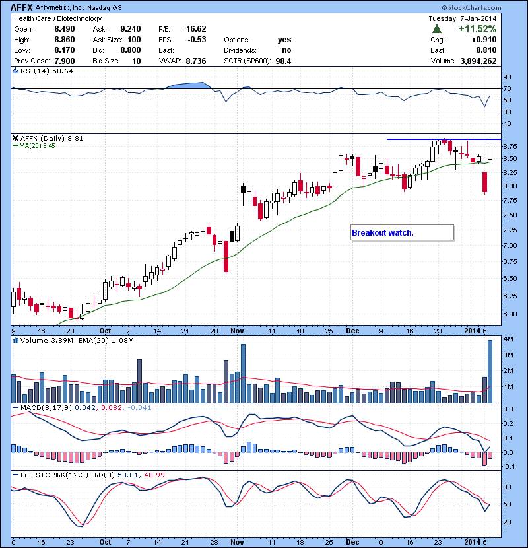Click the 'Nasdaq GS' exchange label
Viewport: 528px width, 548px height.
(104, 8)
